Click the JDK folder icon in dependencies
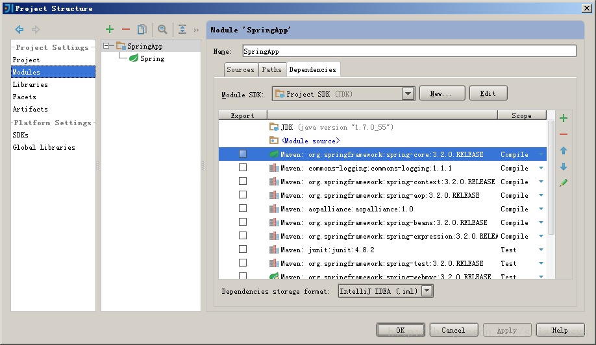The image size is (596, 345). click(274, 126)
